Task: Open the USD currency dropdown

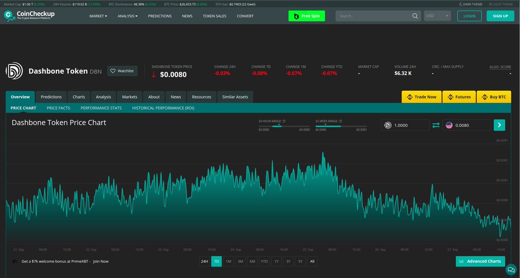Action: pyautogui.click(x=437, y=16)
